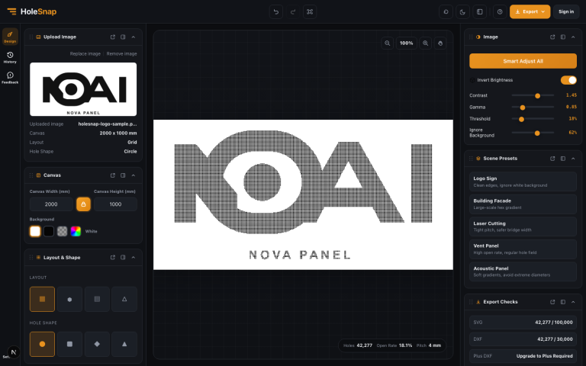586x366 pixels.
Task: Dock the Export Checks panel icon
Action: point(563,302)
